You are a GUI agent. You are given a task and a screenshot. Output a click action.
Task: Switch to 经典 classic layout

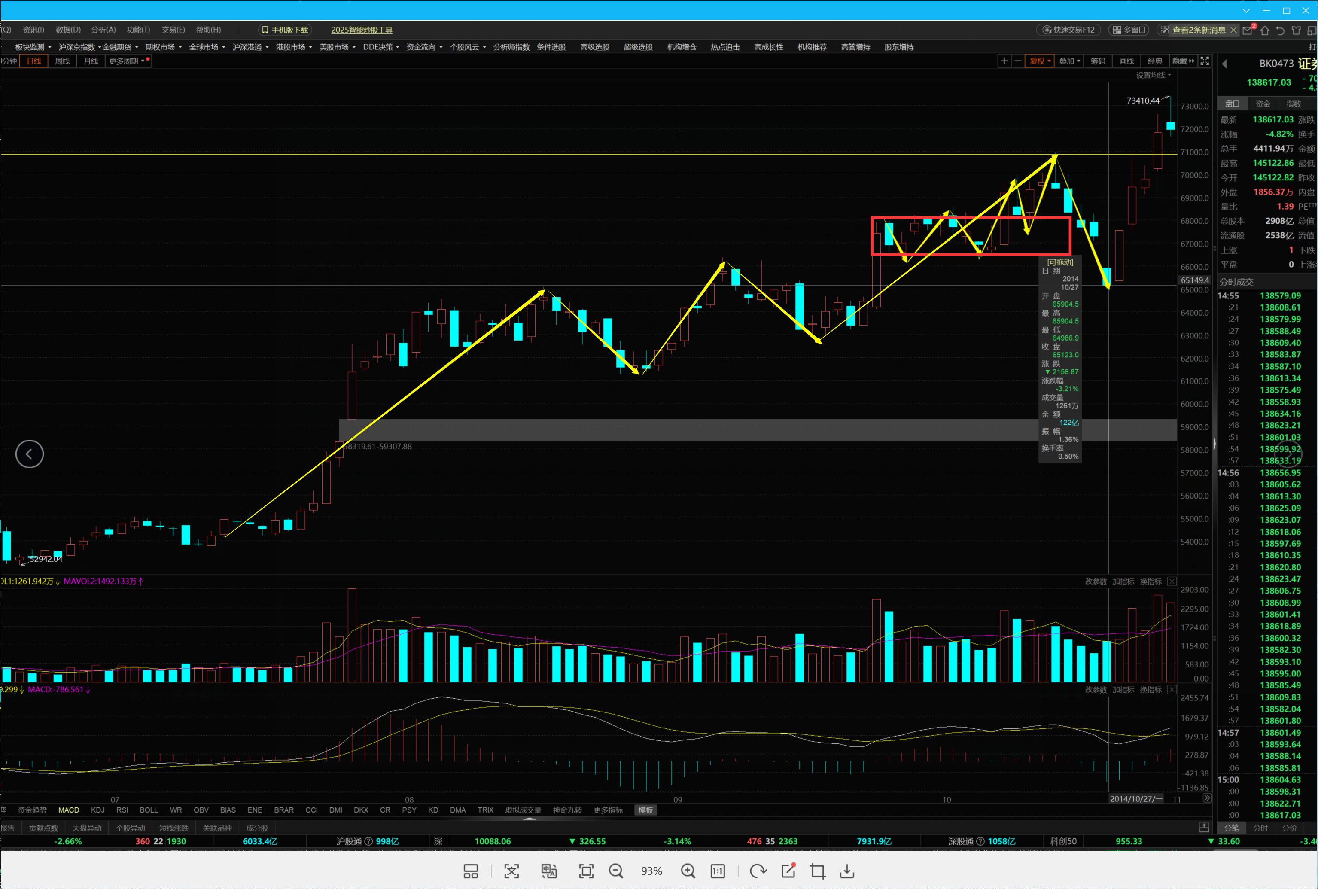pos(1155,61)
